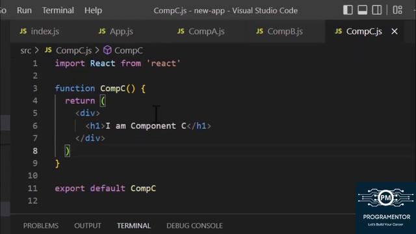Open the DEBUG CONSOLE panel tab
This screenshot has width=416, height=234.
pos(194,226)
